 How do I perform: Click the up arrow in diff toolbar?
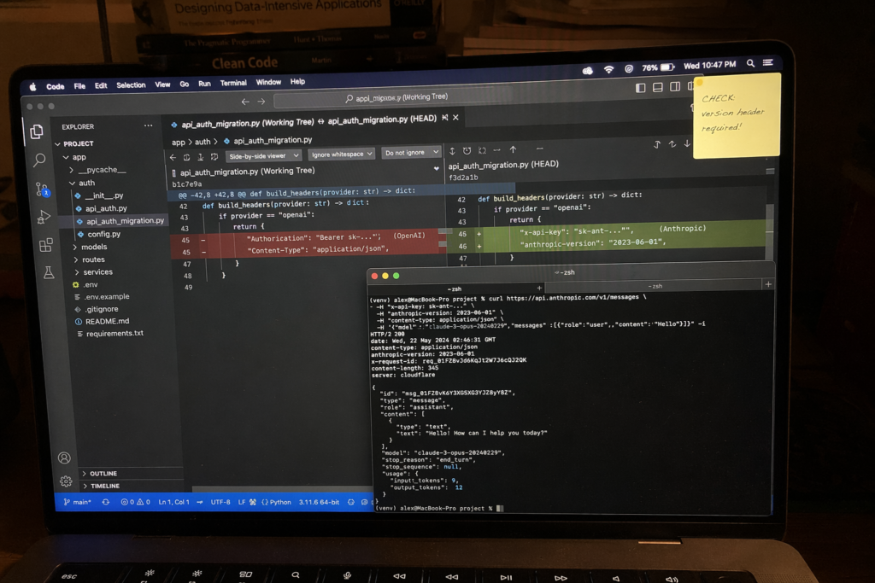[x=513, y=149]
